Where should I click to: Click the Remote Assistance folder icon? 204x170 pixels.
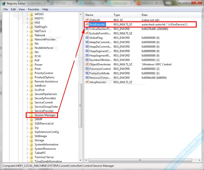coord(31,81)
